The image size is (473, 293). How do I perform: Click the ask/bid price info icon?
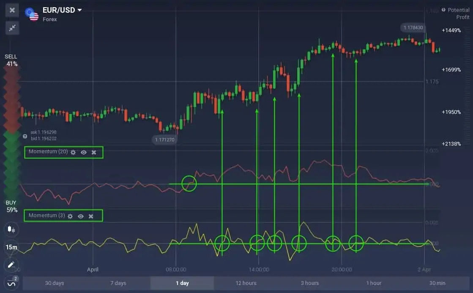(x=25, y=136)
